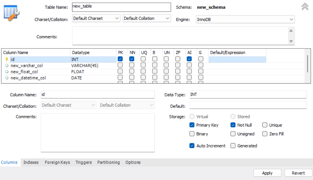Image resolution: width=313 pixels, height=180 pixels.
Task: Click comments scroll up arrow
Action: [291, 31]
